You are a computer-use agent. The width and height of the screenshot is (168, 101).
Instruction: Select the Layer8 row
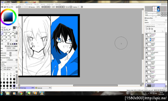(155, 44)
